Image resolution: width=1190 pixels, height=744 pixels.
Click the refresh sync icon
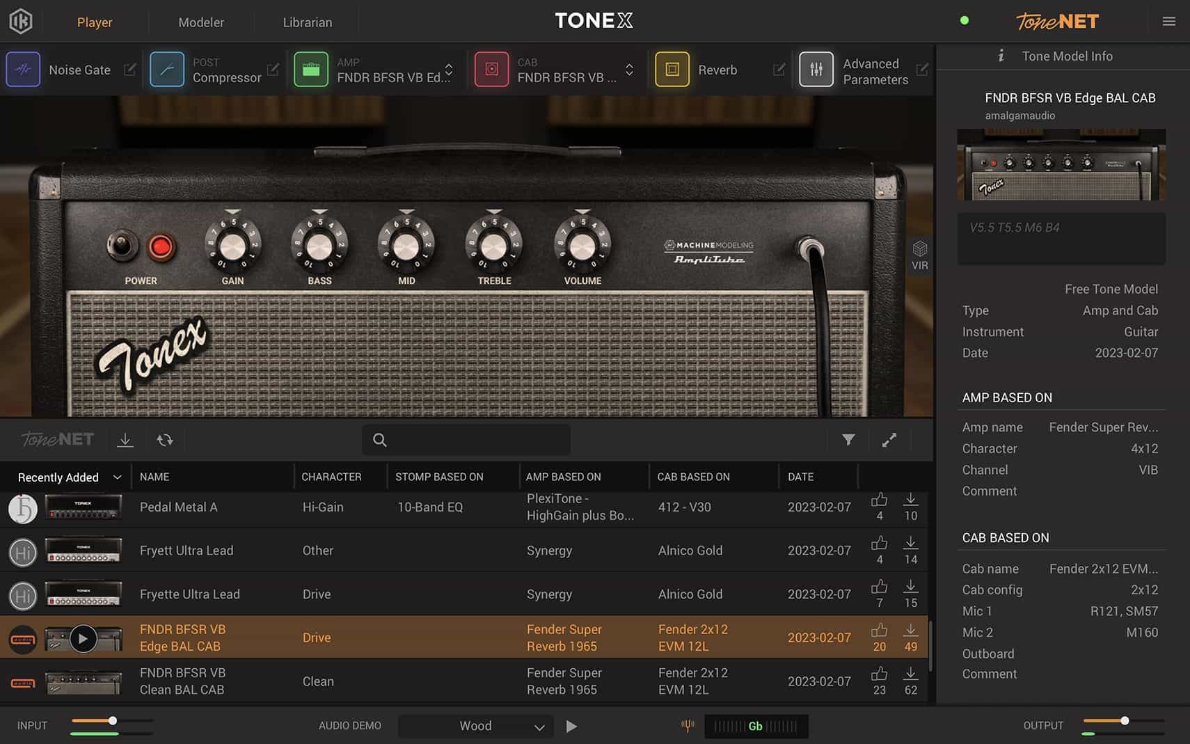(x=165, y=440)
